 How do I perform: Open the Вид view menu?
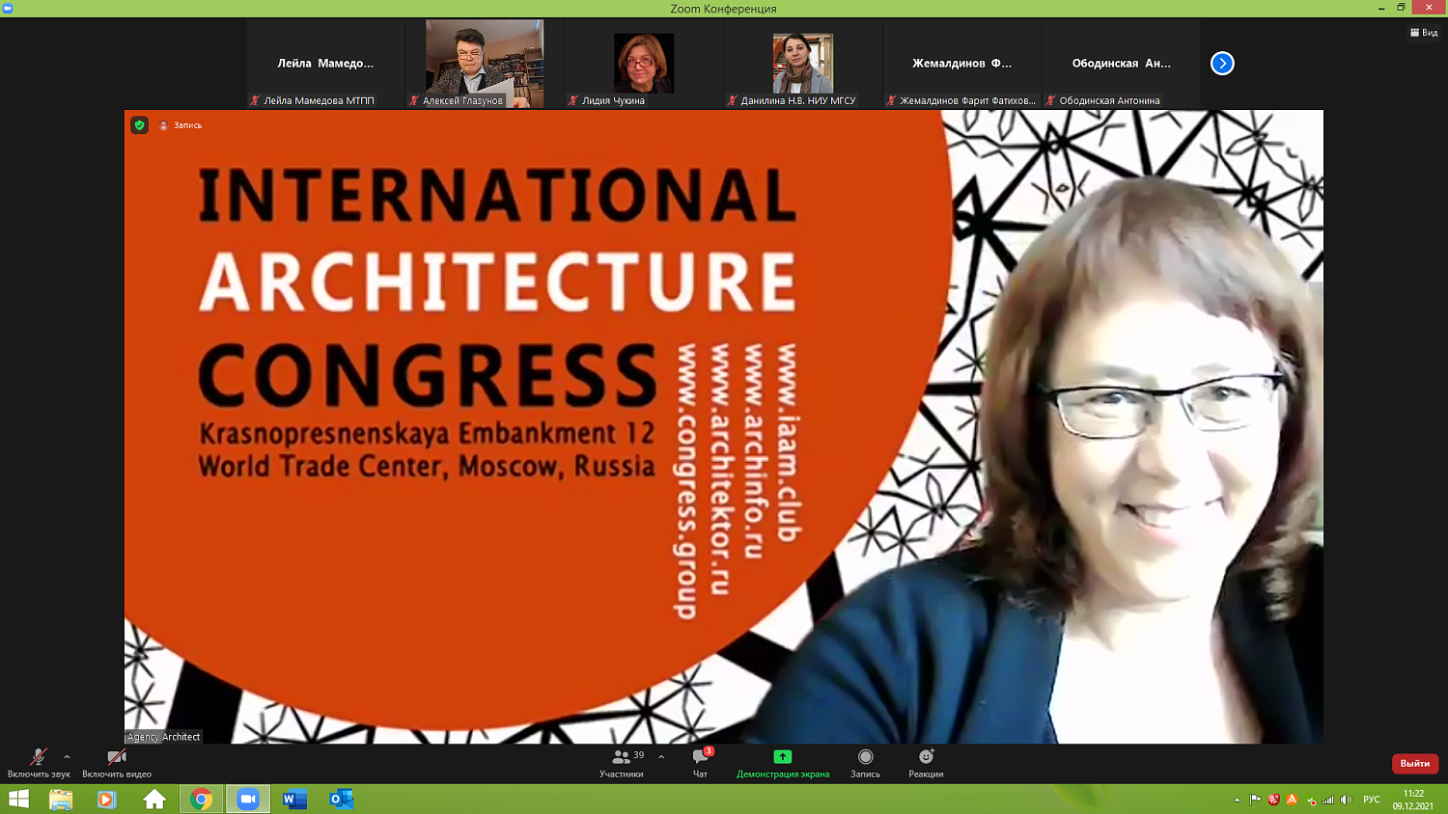[x=1425, y=33]
